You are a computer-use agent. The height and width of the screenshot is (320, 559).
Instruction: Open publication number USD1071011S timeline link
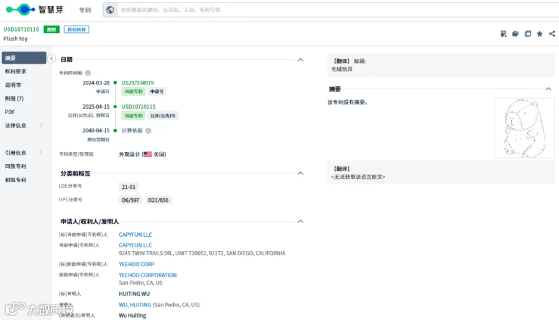pyautogui.click(x=139, y=107)
